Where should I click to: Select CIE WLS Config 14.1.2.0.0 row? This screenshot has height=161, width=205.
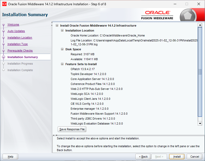87,104
